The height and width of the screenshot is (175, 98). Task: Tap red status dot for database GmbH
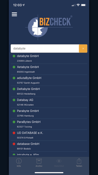click(14, 144)
